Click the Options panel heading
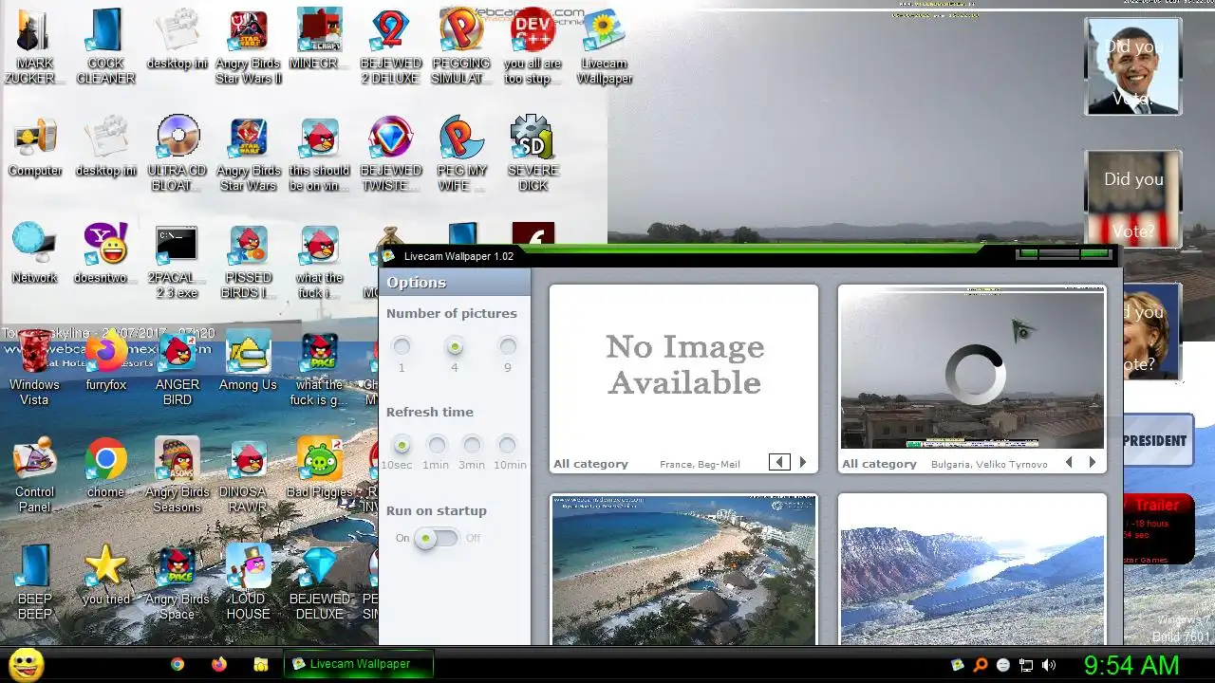 click(416, 283)
